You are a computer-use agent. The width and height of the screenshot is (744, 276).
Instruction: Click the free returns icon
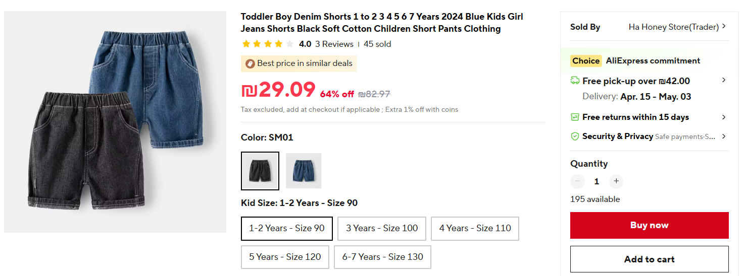pos(575,117)
